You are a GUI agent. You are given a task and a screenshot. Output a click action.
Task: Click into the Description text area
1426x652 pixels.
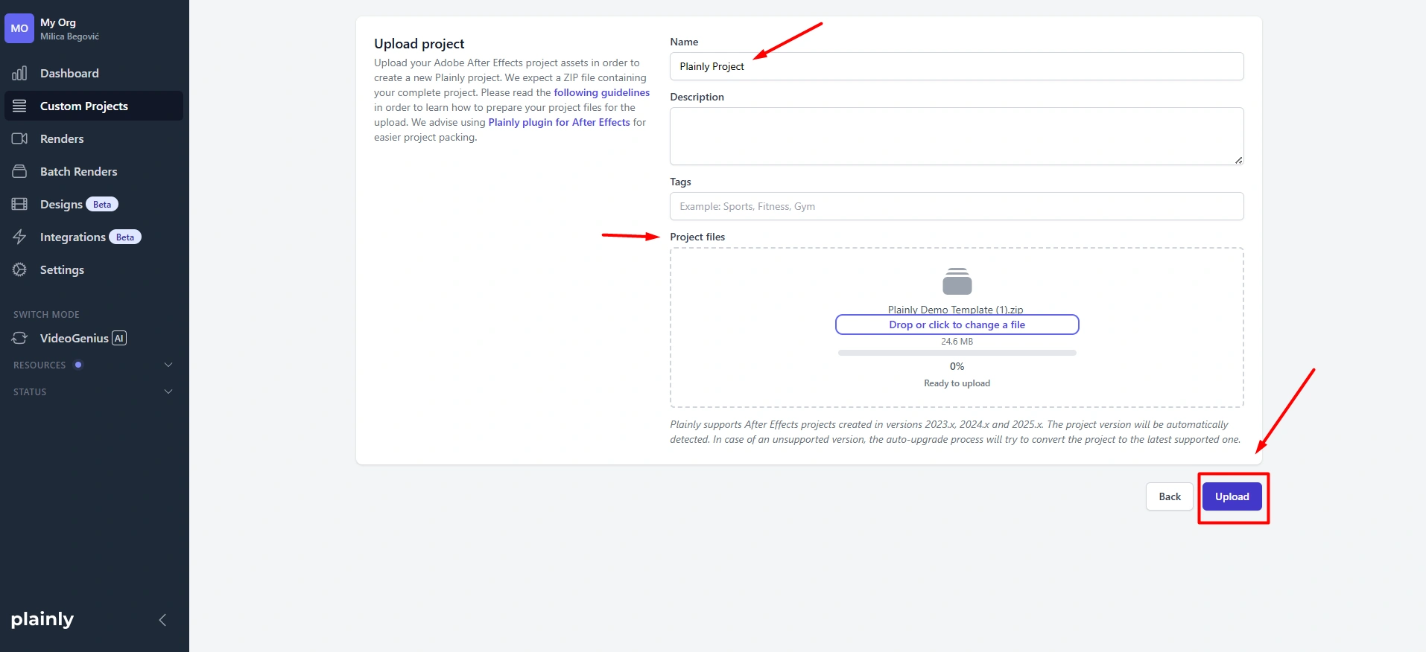(957, 136)
